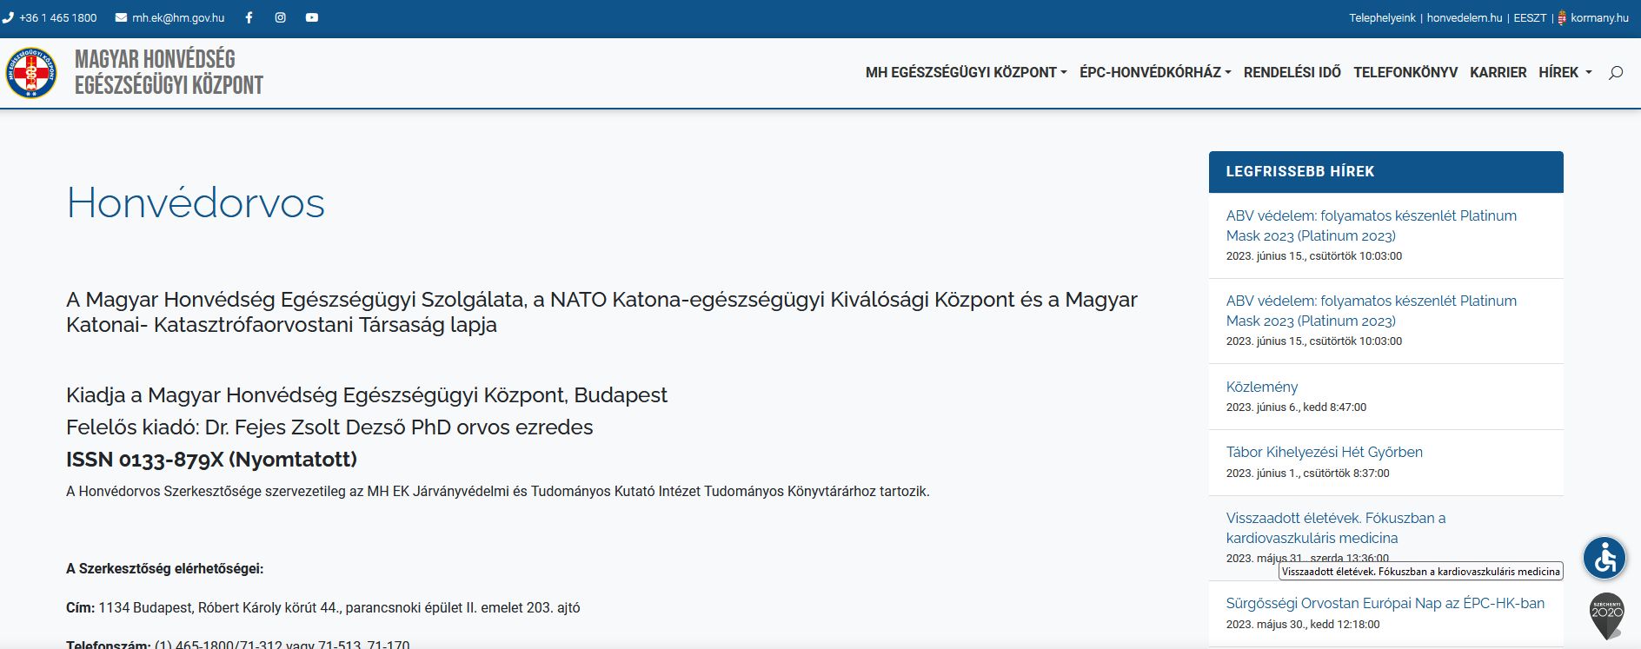Click the +36 1 465 1800 phone number
Image resolution: width=1641 pixels, height=649 pixels.
pyautogui.click(x=58, y=18)
